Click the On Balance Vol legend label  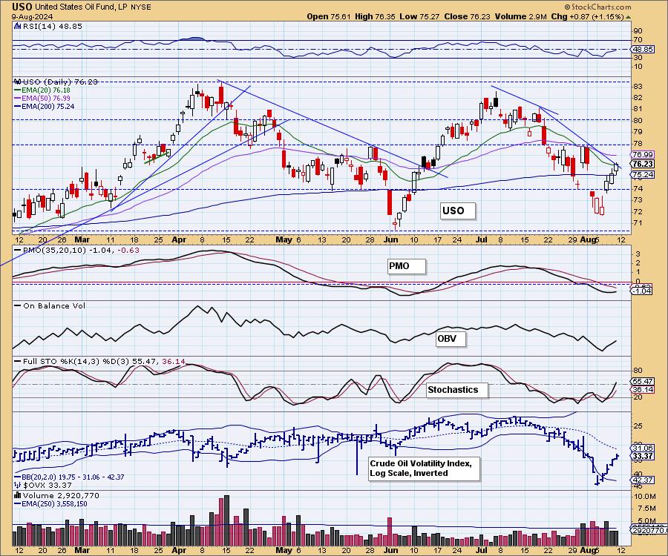53,306
